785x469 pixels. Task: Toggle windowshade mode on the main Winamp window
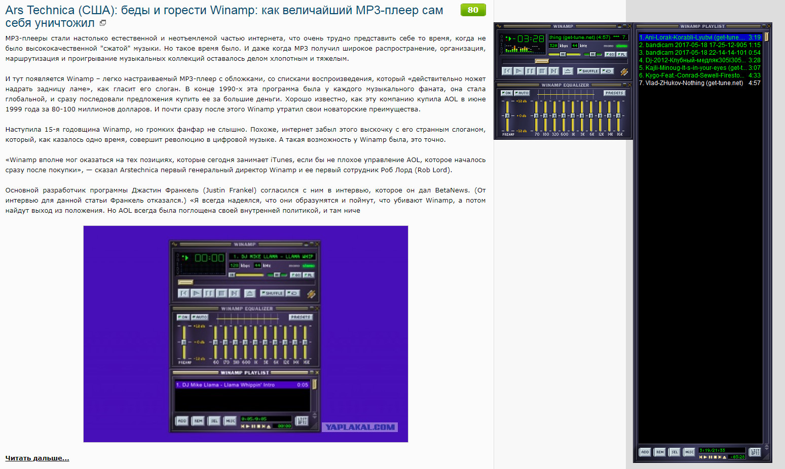click(624, 26)
